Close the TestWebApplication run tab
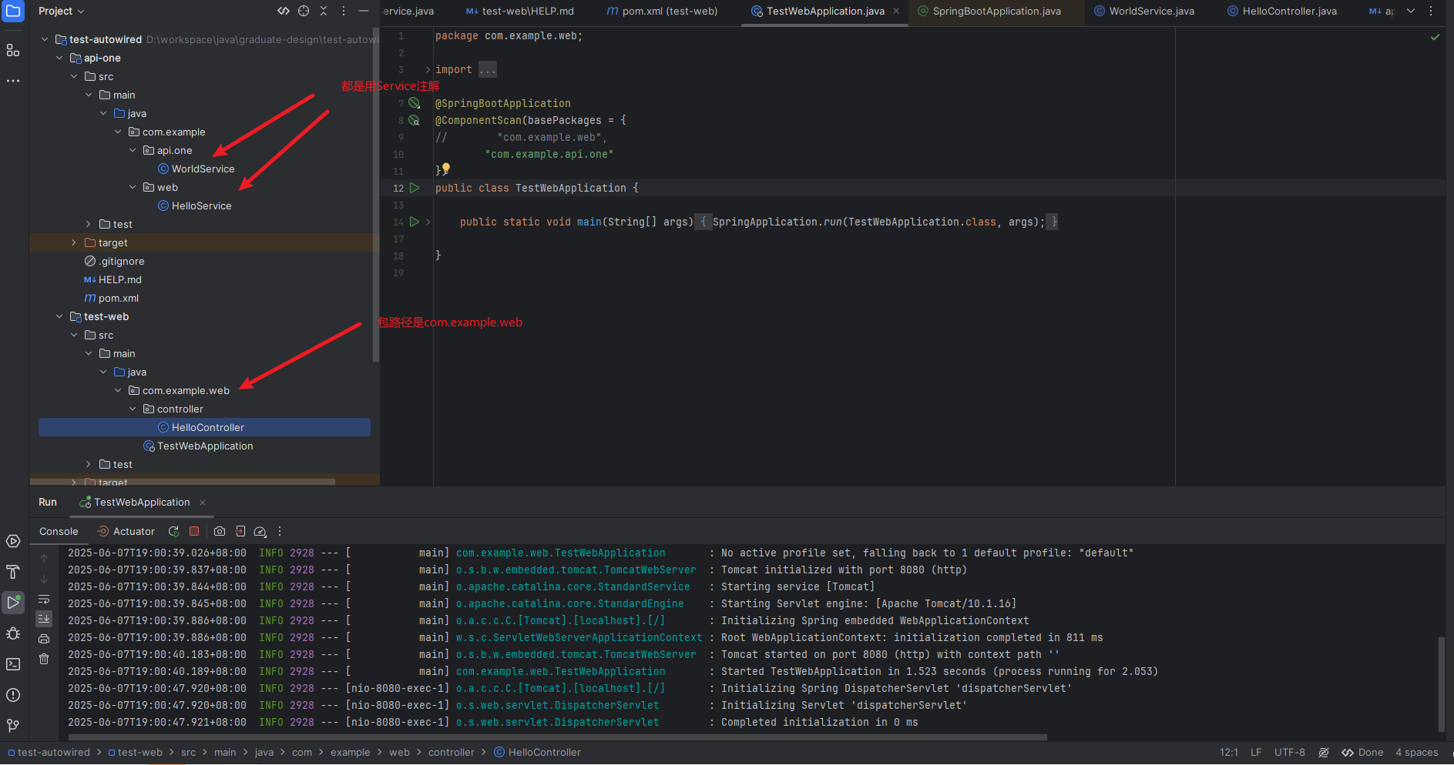 tap(203, 502)
